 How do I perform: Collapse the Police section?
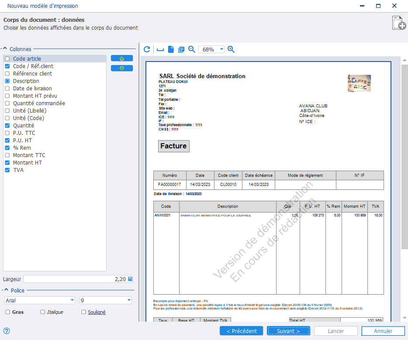pyautogui.click(x=6, y=290)
